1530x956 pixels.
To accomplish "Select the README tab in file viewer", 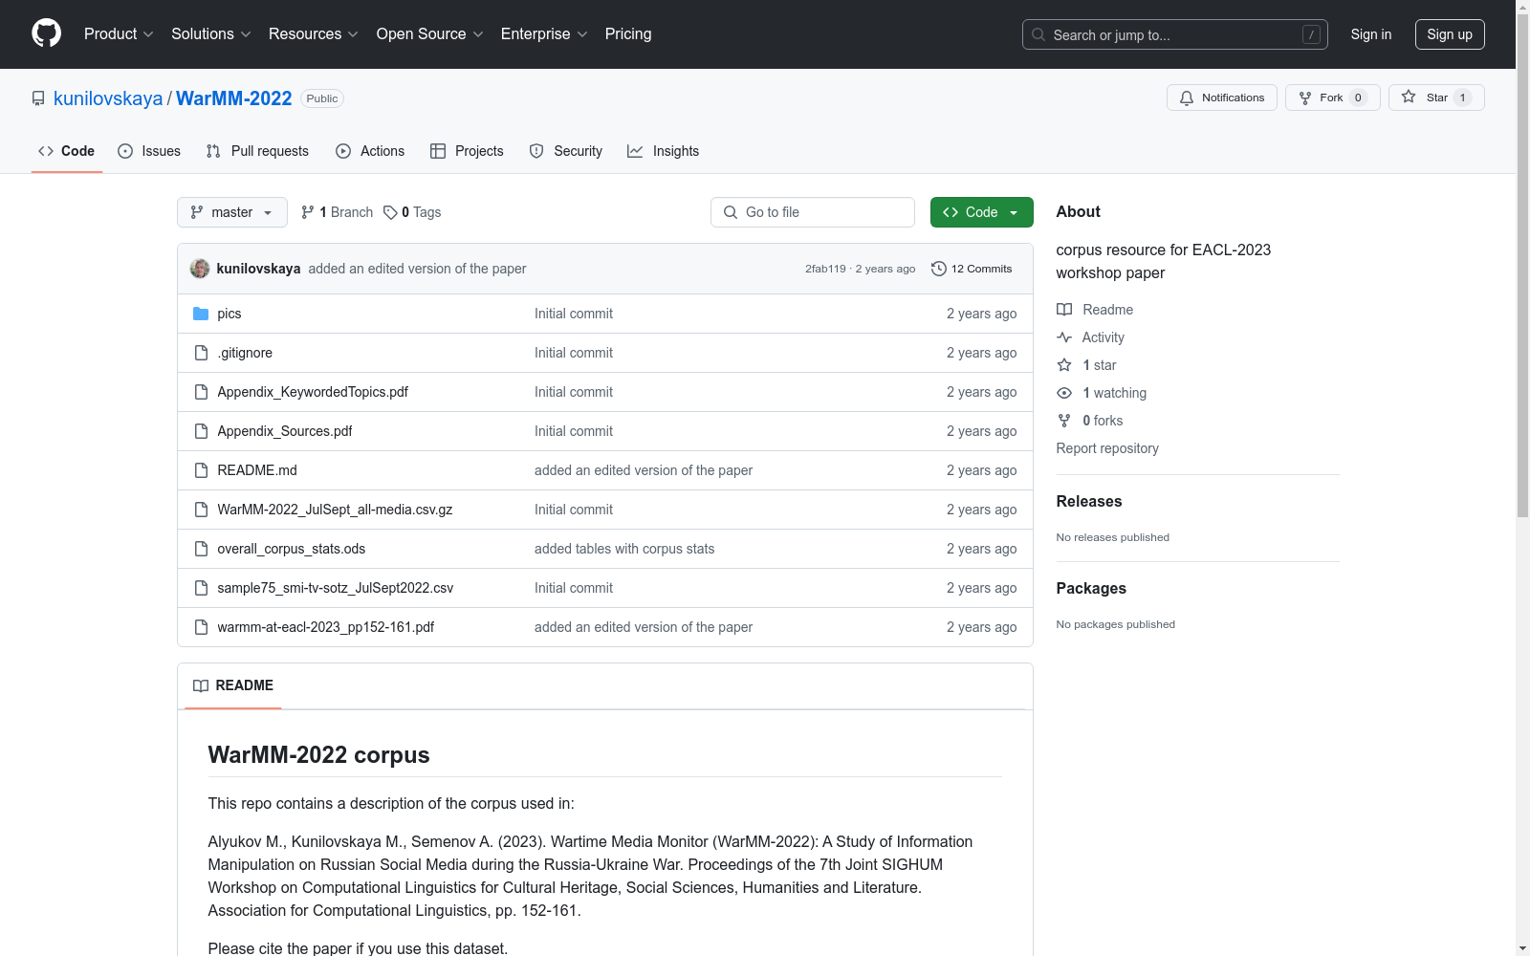I will [233, 685].
